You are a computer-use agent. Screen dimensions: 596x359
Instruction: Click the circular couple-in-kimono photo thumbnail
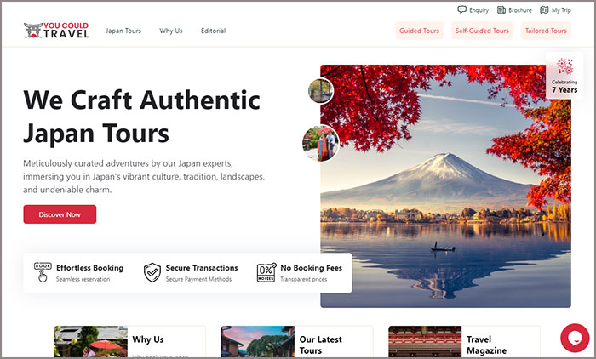[x=320, y=143]
